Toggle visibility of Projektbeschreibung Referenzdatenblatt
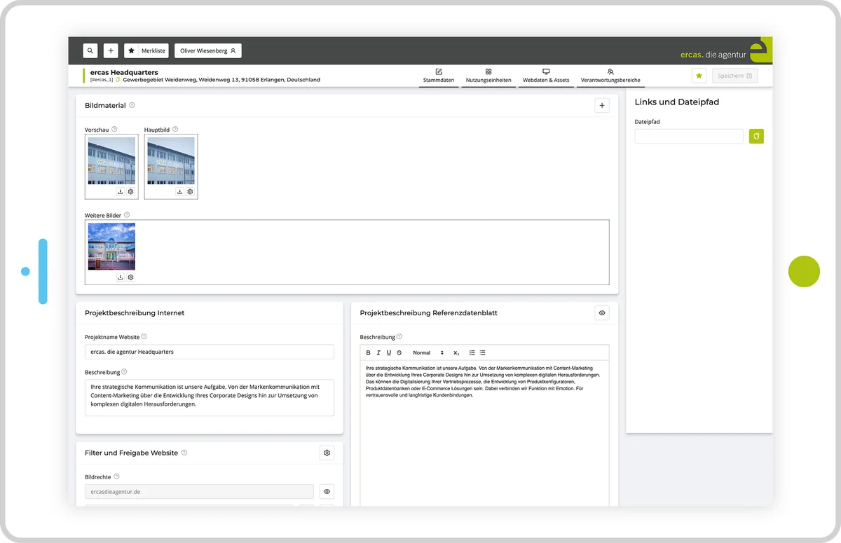 (x=601, y=312)
